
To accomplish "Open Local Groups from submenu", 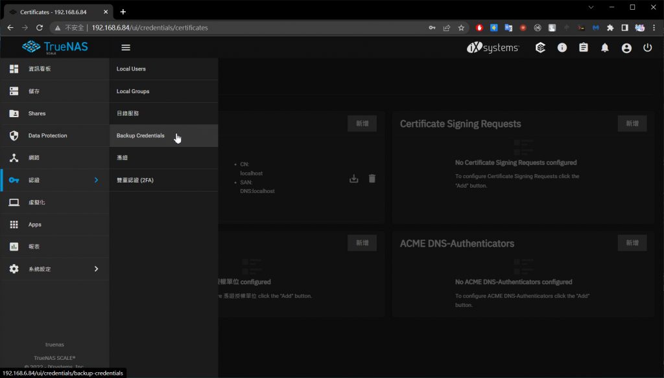I will tap(133, 91).
